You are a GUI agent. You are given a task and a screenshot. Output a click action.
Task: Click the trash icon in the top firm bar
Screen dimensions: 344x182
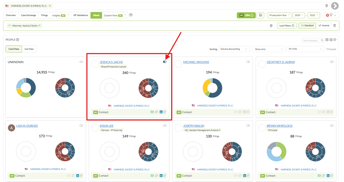tap(327, 6)
